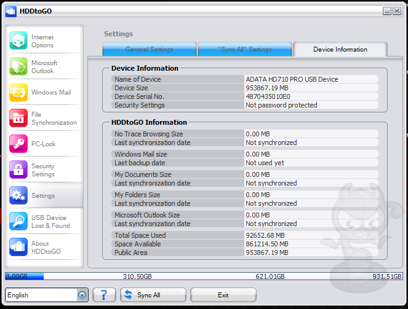This screenshot has width=408, height=309.
Task: Close the HDDtoGO window
Action: coord(397,11)
